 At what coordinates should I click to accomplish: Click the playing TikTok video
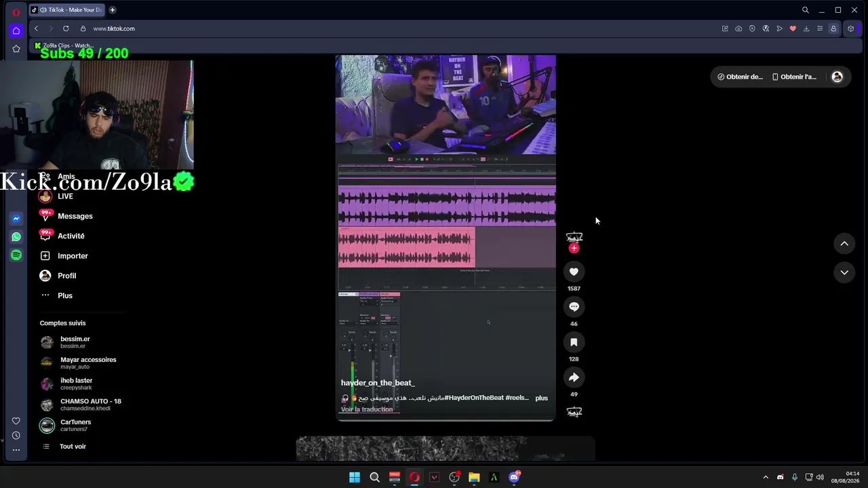click(x=446, y=238)
